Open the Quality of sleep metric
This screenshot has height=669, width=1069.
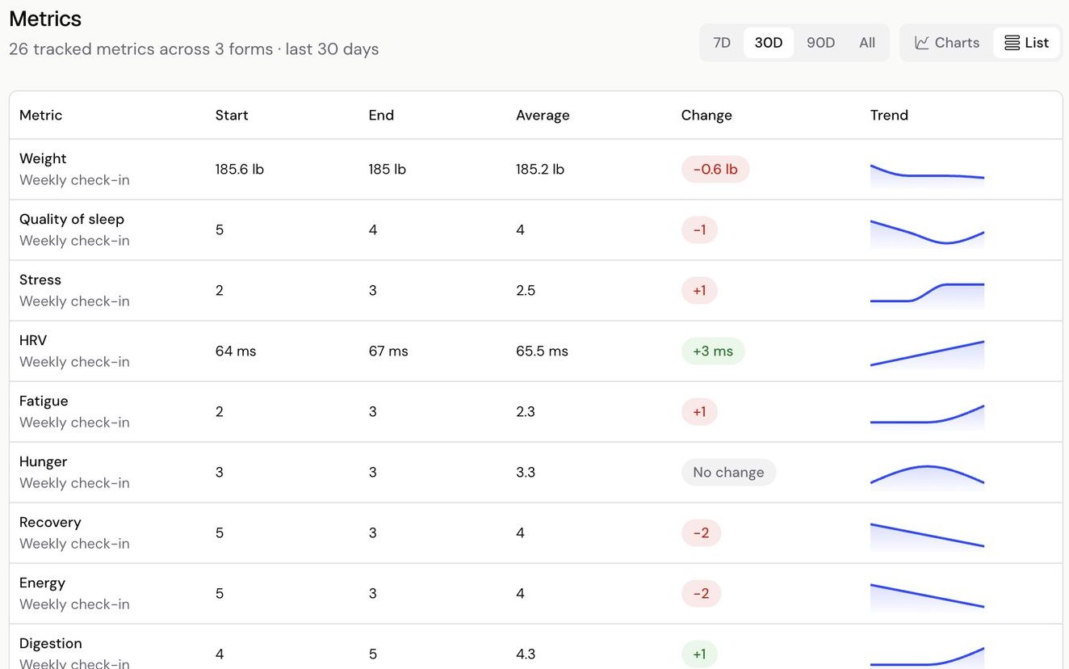click(x=536, y=230)
